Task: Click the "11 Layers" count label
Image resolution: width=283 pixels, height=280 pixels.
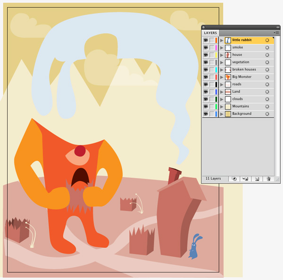Action: pos(213,178)
